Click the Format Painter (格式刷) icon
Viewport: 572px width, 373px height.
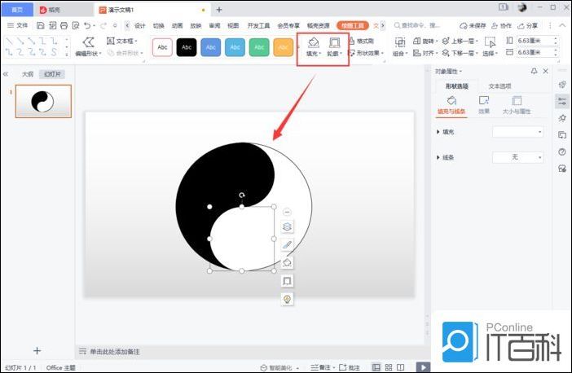coord(361,41)
